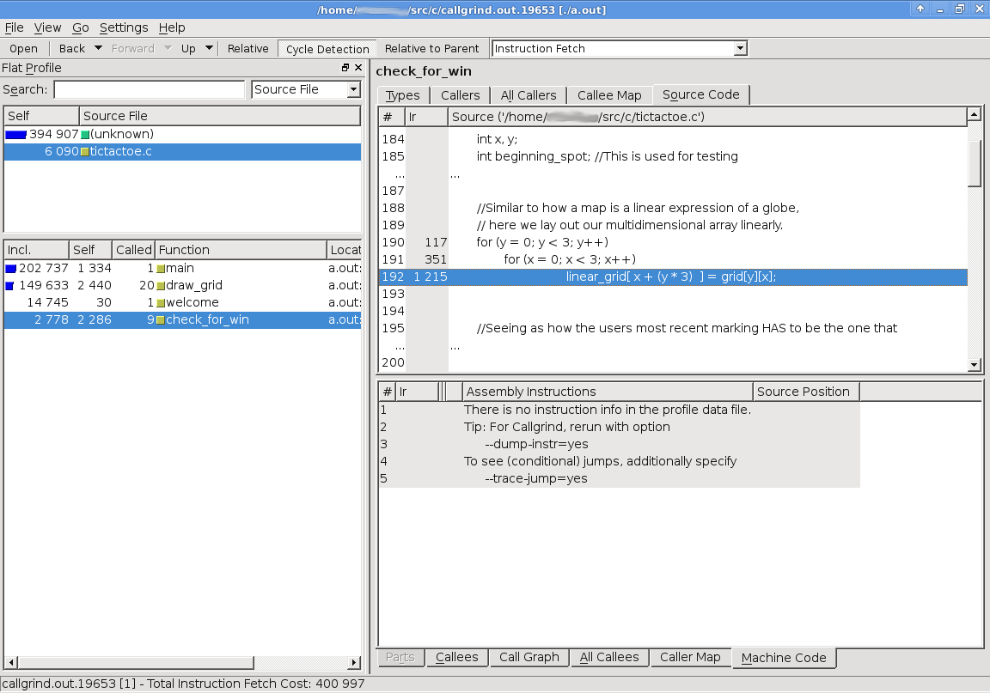Select source line 191 'for (x = 0; x < 3; x++)'
The width and height of the screenshot is (990, 693).
tap(673, 259)
